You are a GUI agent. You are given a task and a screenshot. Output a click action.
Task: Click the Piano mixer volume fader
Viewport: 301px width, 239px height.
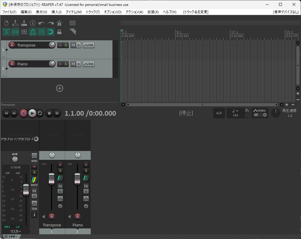tap(78, 179)
